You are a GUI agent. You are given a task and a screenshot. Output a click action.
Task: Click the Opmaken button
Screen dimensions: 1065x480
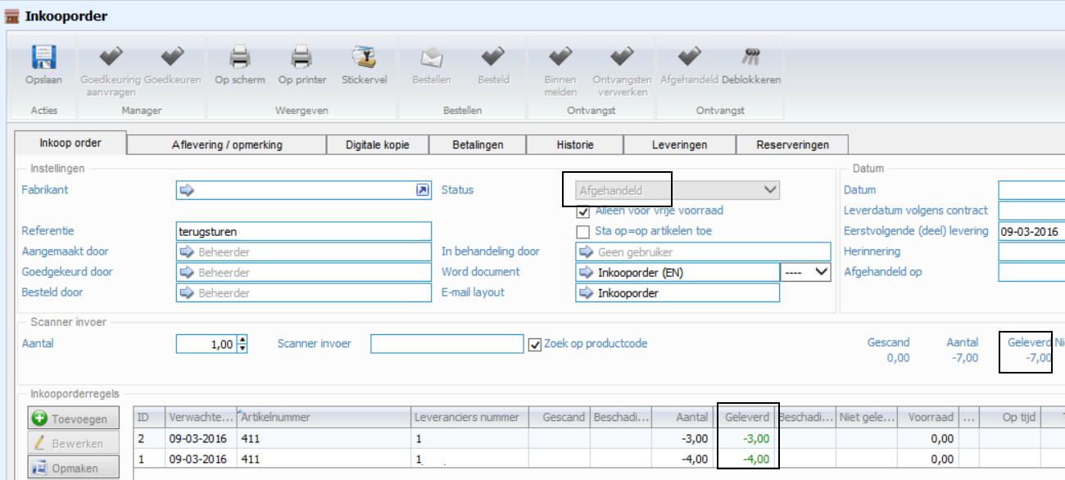pos(73,469)
